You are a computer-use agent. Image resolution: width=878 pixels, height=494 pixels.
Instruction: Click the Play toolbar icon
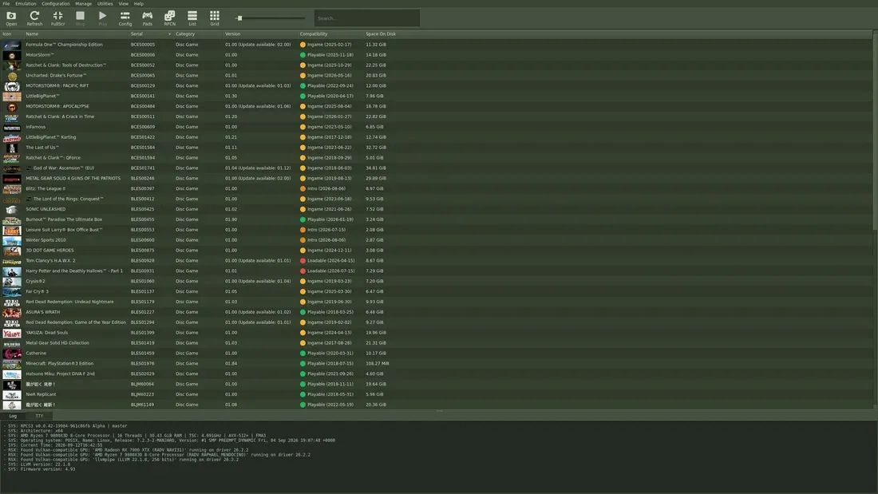tap(102, 18)
